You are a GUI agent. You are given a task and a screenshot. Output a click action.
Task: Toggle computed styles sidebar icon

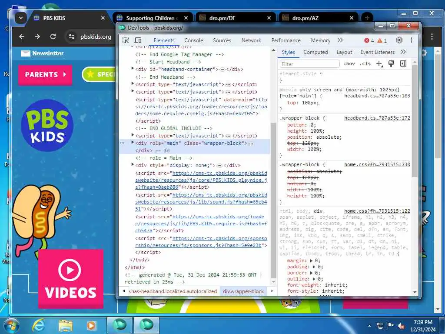click(x=403, y=63)
